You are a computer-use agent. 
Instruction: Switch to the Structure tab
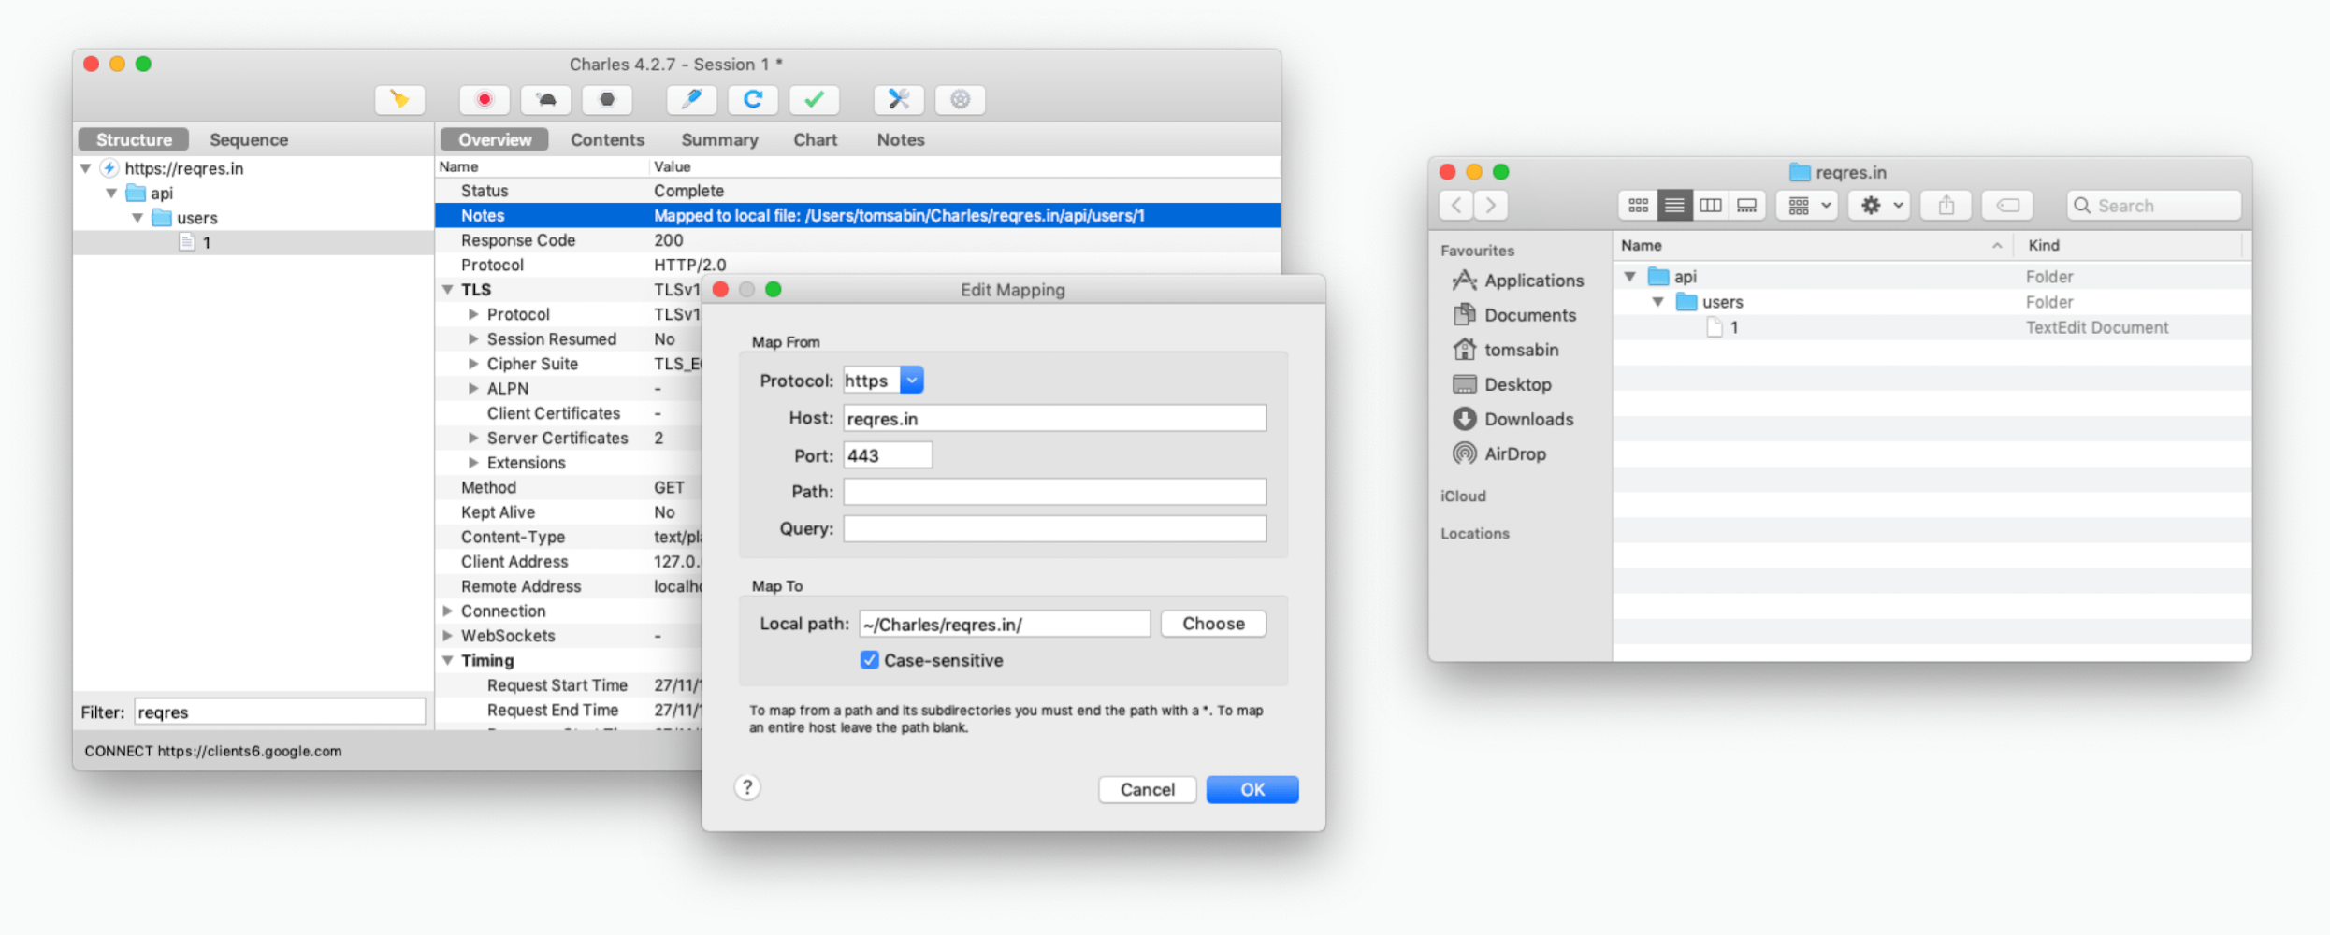134,139
